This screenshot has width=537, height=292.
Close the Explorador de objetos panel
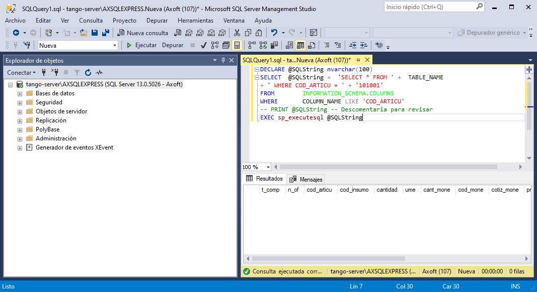click(232, 60)
